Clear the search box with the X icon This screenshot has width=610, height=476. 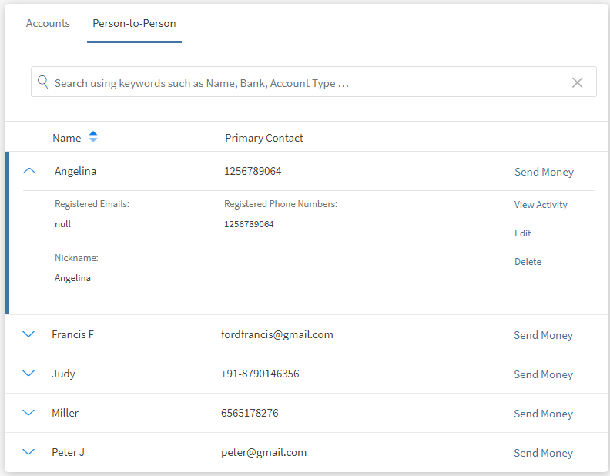coord(577,82)
